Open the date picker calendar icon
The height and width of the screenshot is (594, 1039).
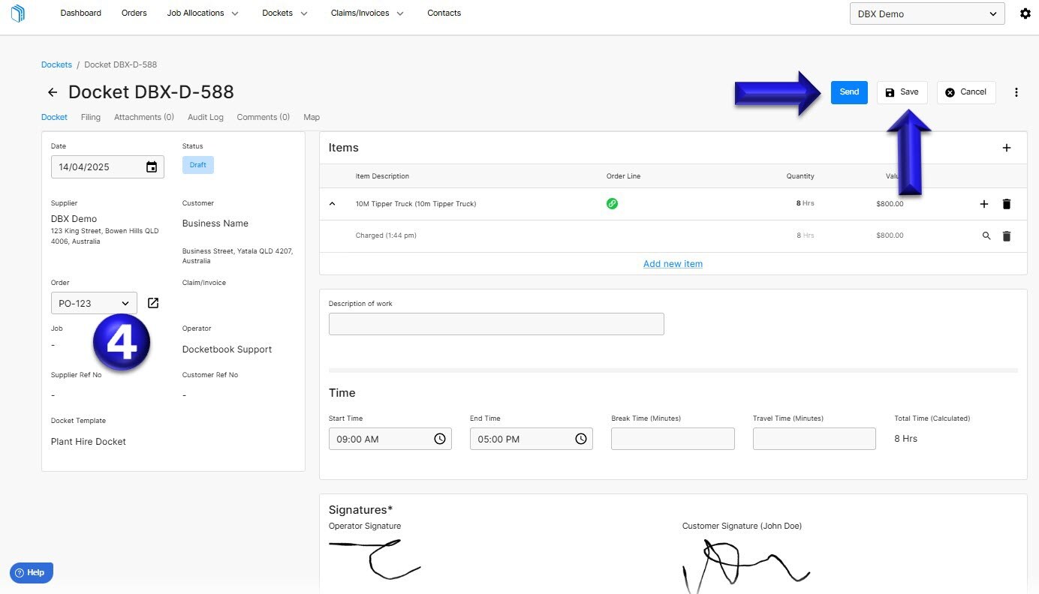[153, 166]
